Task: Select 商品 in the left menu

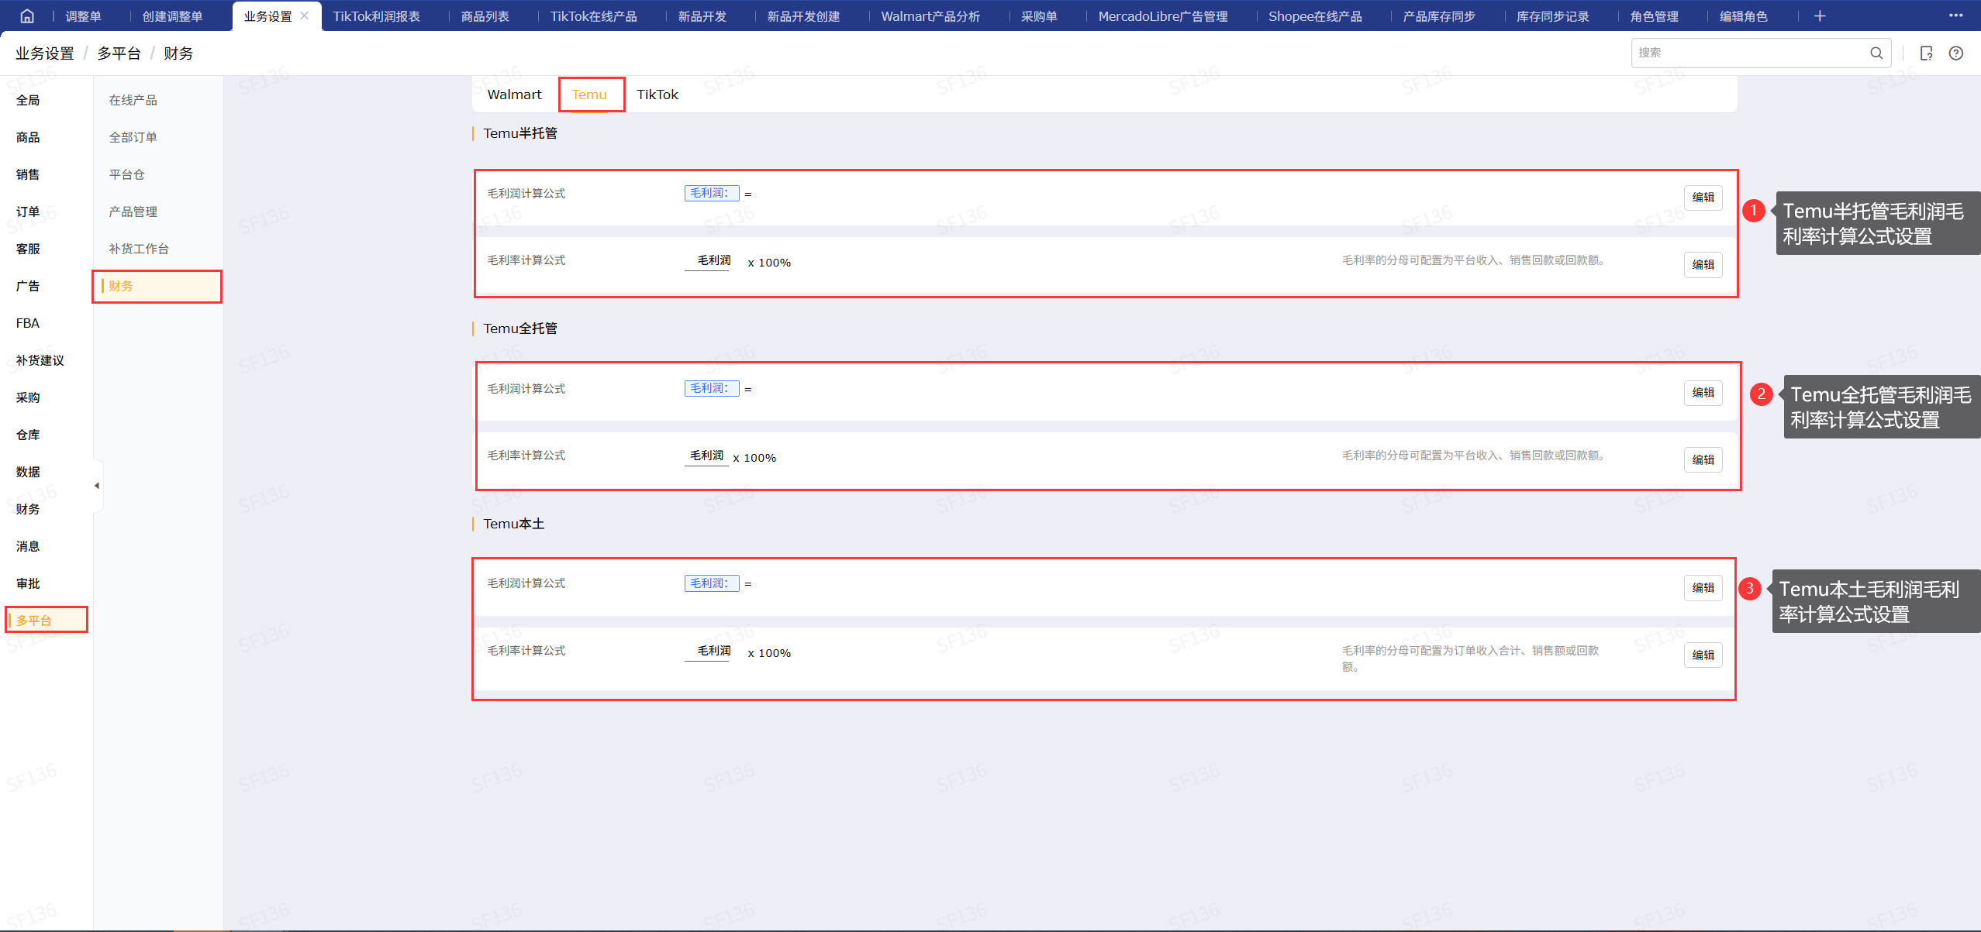Action: pyautogui.click(x=28, y=137)
